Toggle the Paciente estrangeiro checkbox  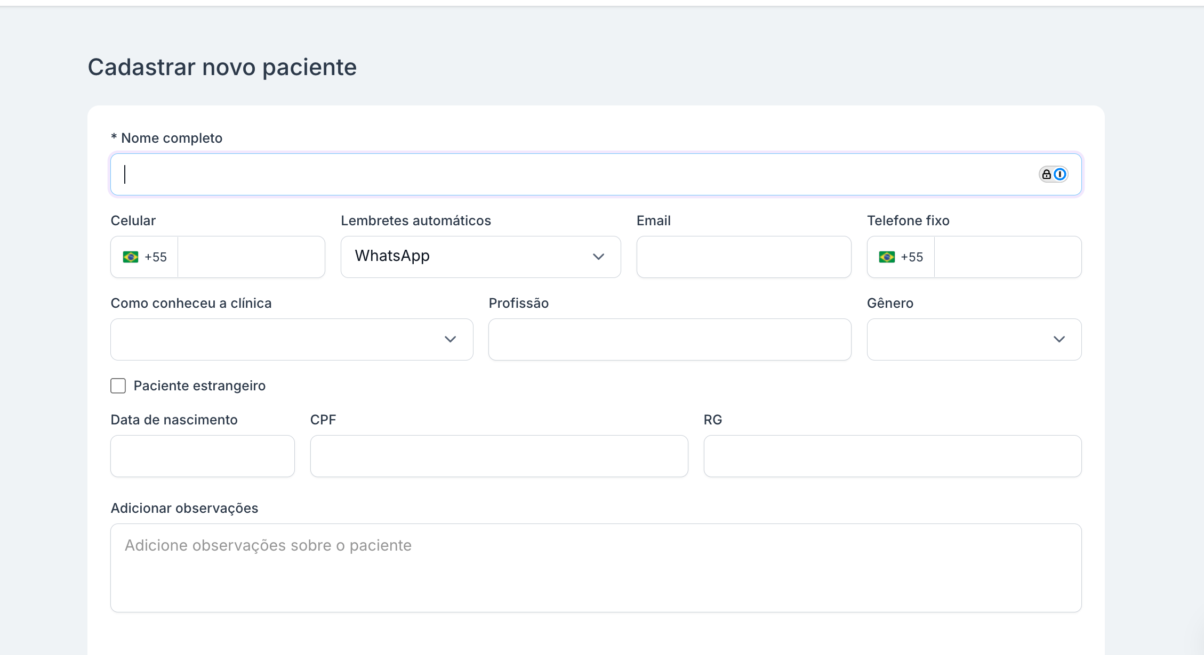click(x=118, y=386)
